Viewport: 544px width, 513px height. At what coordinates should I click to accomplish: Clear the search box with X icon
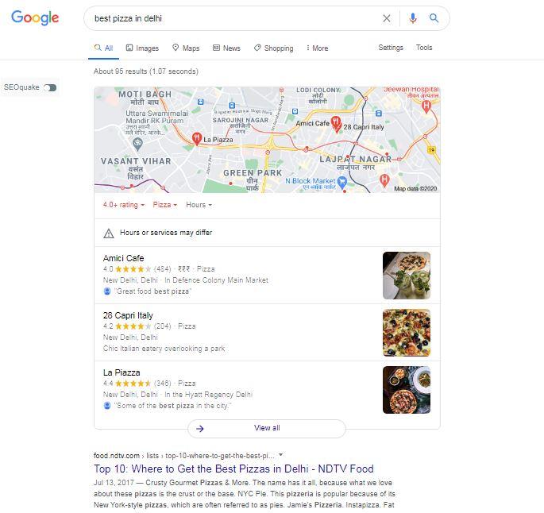[x=387, y=18]
